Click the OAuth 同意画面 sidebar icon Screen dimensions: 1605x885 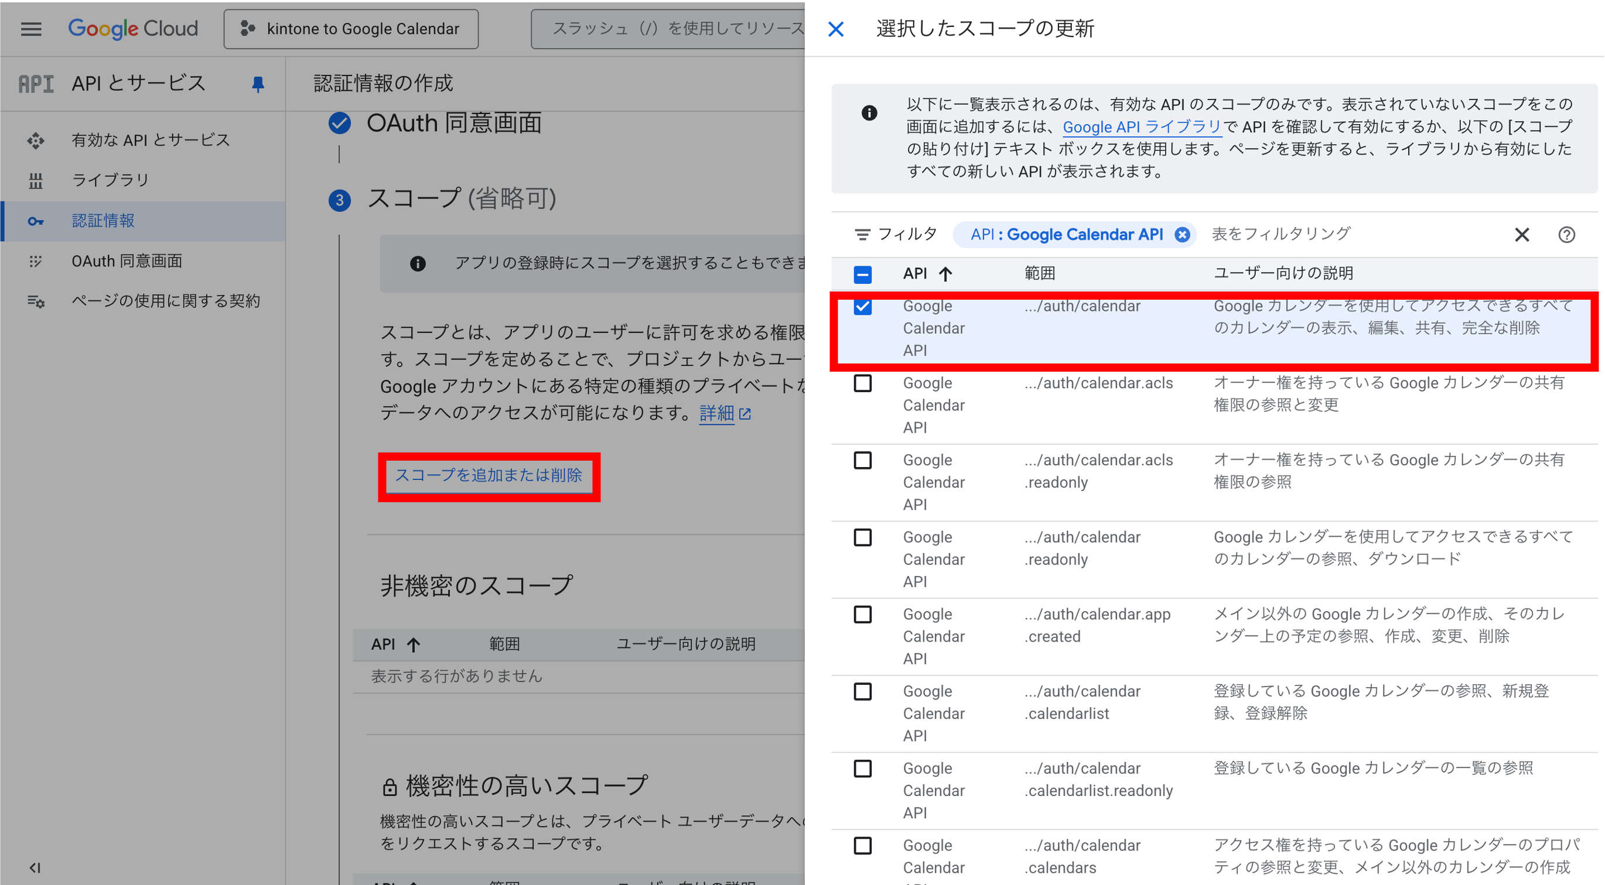click(x=36, y=262)
